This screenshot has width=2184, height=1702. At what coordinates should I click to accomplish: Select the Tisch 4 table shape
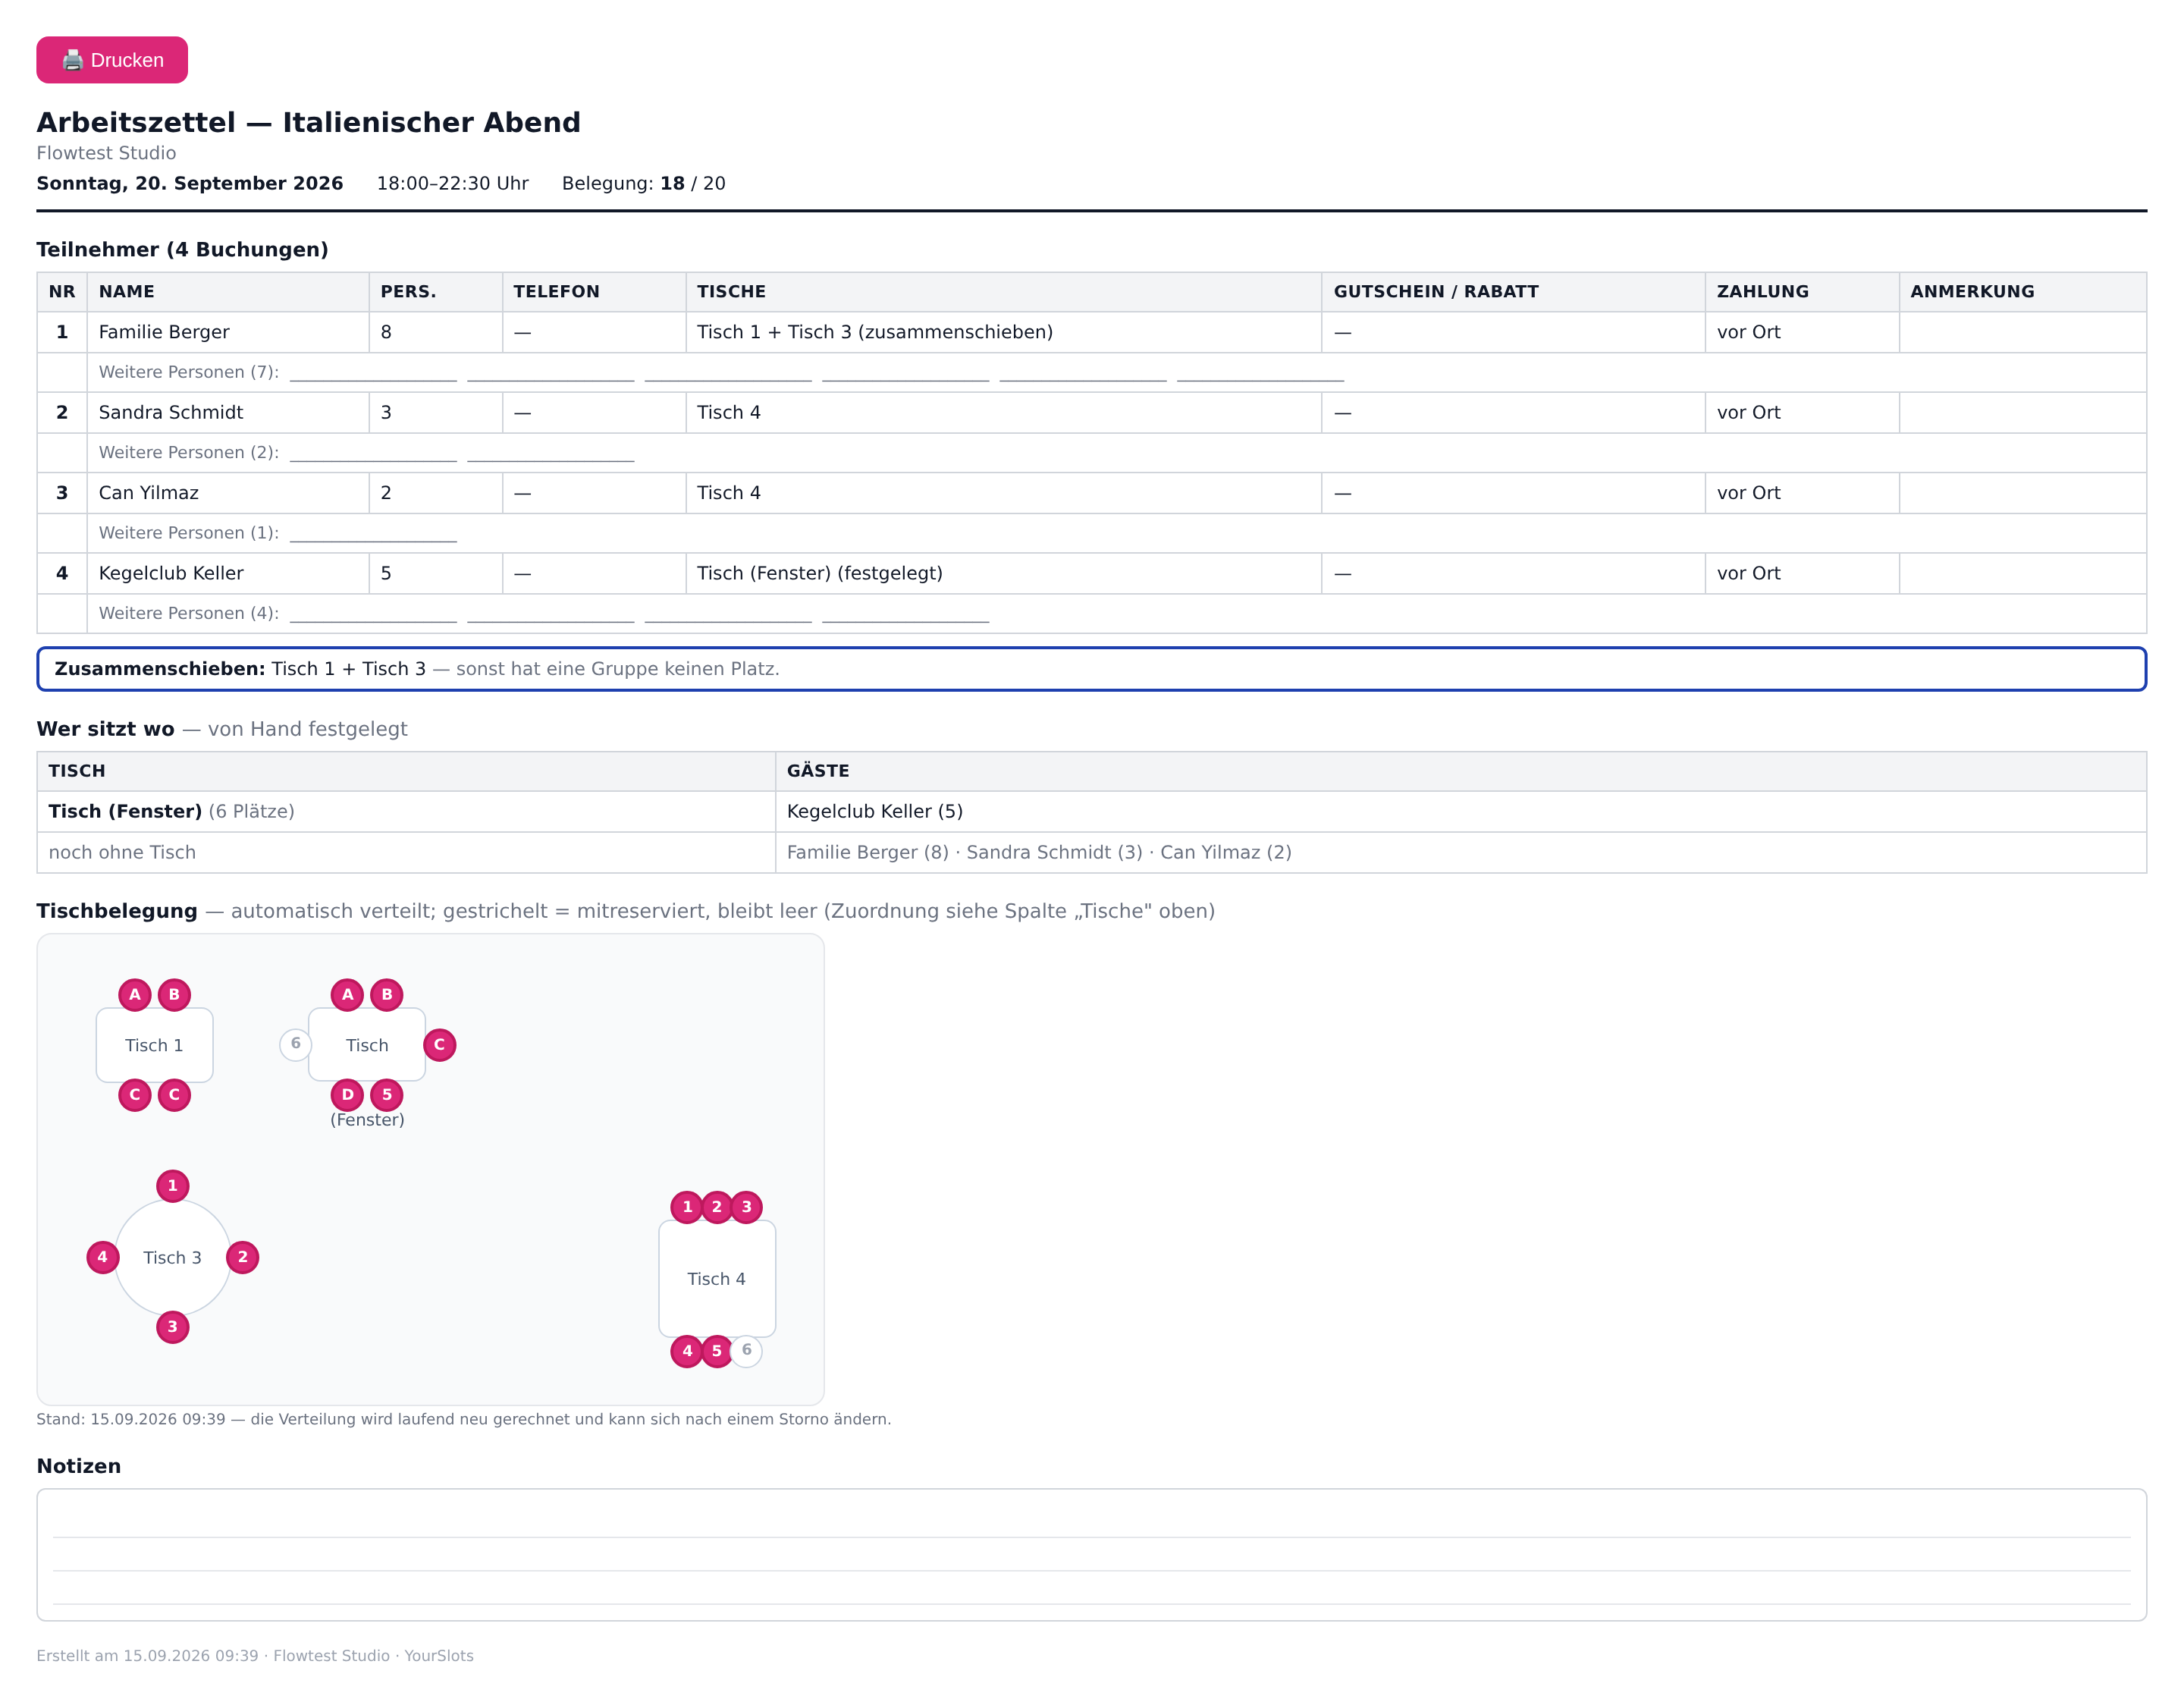tap(717, 1278)
